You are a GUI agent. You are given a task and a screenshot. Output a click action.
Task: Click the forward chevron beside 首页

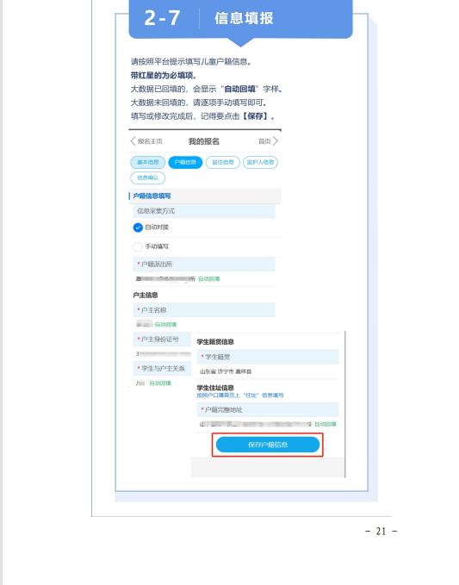tap(276, 141)
